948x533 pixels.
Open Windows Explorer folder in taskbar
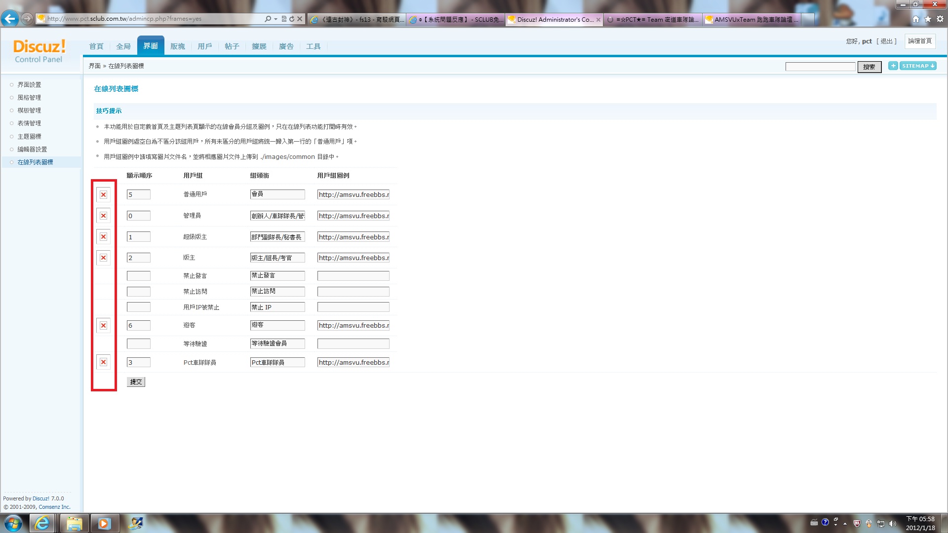pos(74,523)
